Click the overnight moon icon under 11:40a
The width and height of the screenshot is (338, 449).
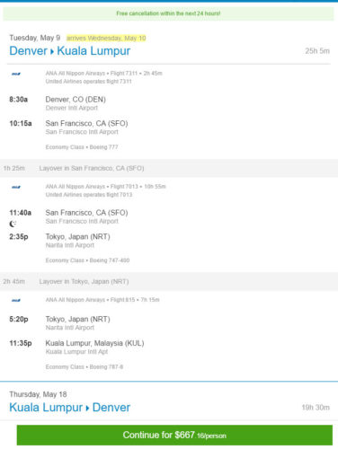click(x=13, y=224)
